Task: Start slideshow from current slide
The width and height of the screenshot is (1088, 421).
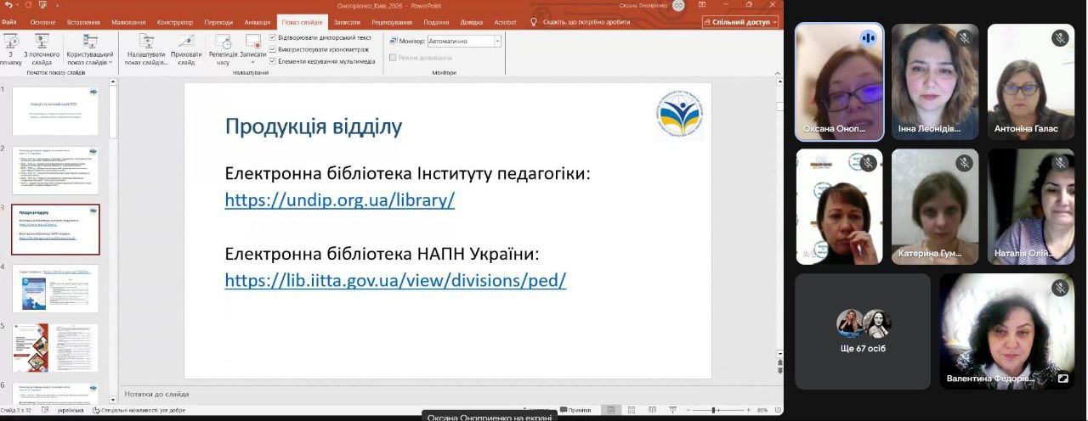Action: point(42,49)
